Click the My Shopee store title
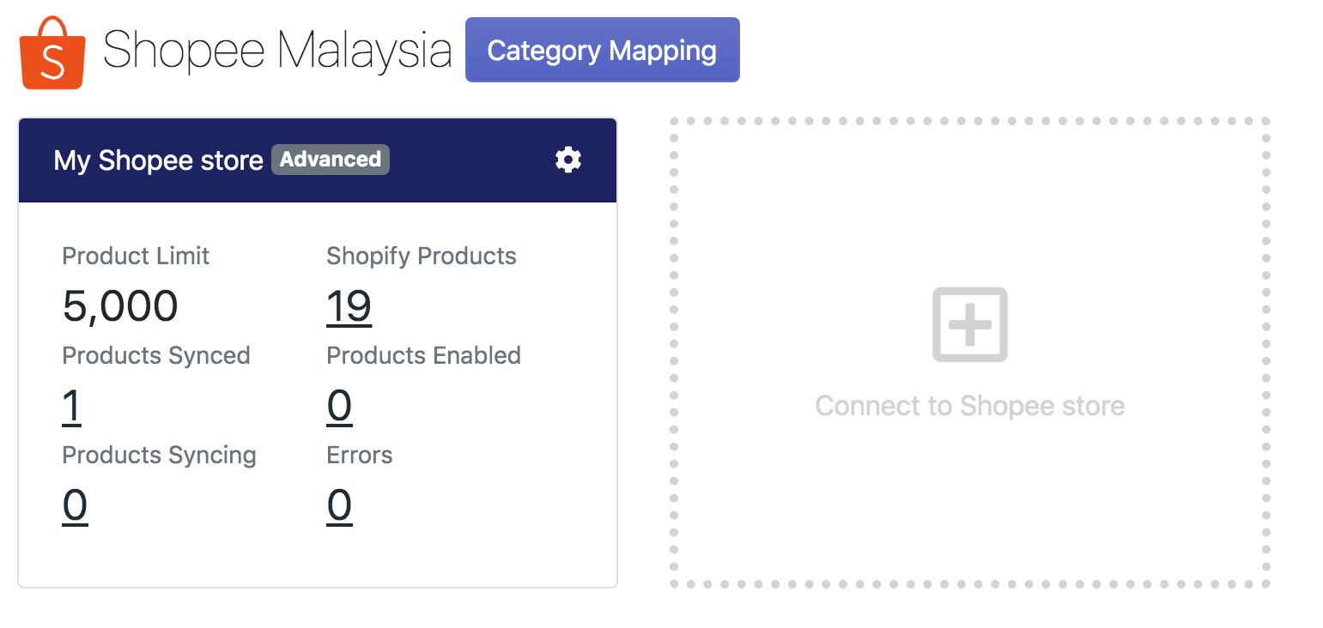This screenshot has width=1323, height=628. [158, 160]
